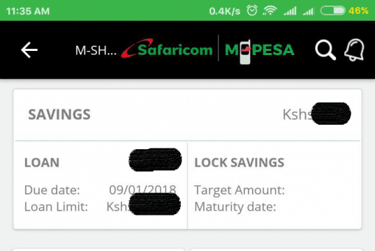Tap the savings Kshs balance amount

click(317, 114)
